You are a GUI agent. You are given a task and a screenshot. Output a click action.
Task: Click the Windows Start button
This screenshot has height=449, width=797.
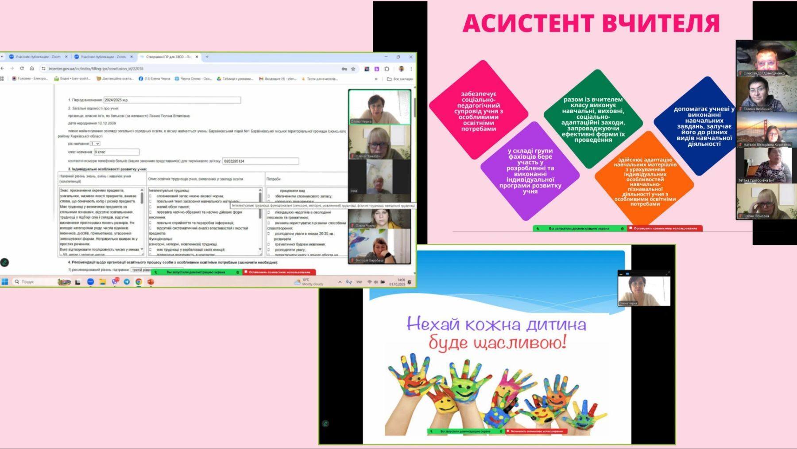tap(5, 282)
